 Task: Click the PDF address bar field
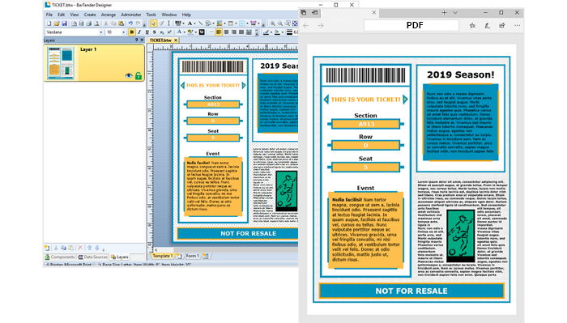coord(411,25)
